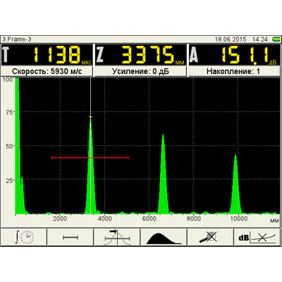Viewport: 282px width, 282px height.
Task: Activate the peak shift arrow icon
Action: coord(117,238)
